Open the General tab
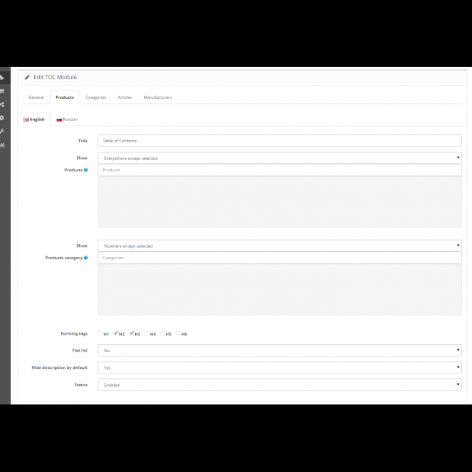The width and height of the screenshot is (472, 472). tap(36, 97)
